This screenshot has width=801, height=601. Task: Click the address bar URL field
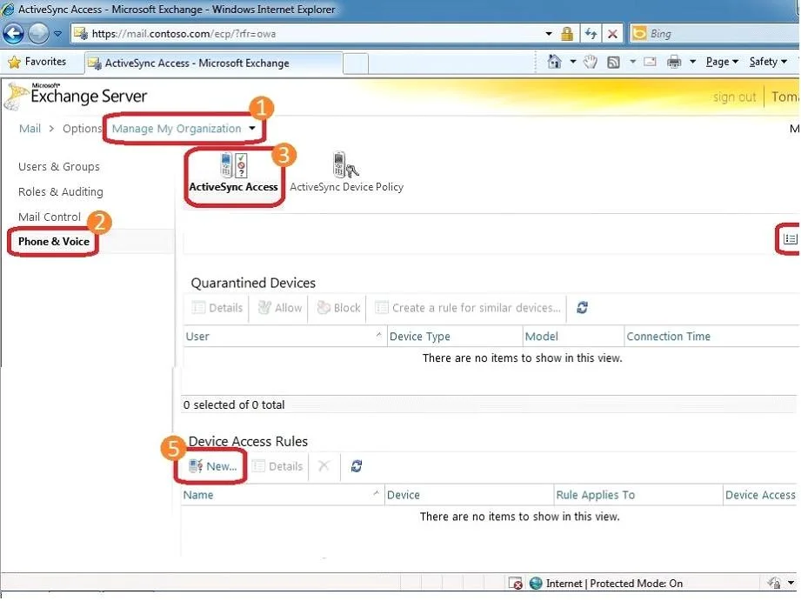coord(306,34)
